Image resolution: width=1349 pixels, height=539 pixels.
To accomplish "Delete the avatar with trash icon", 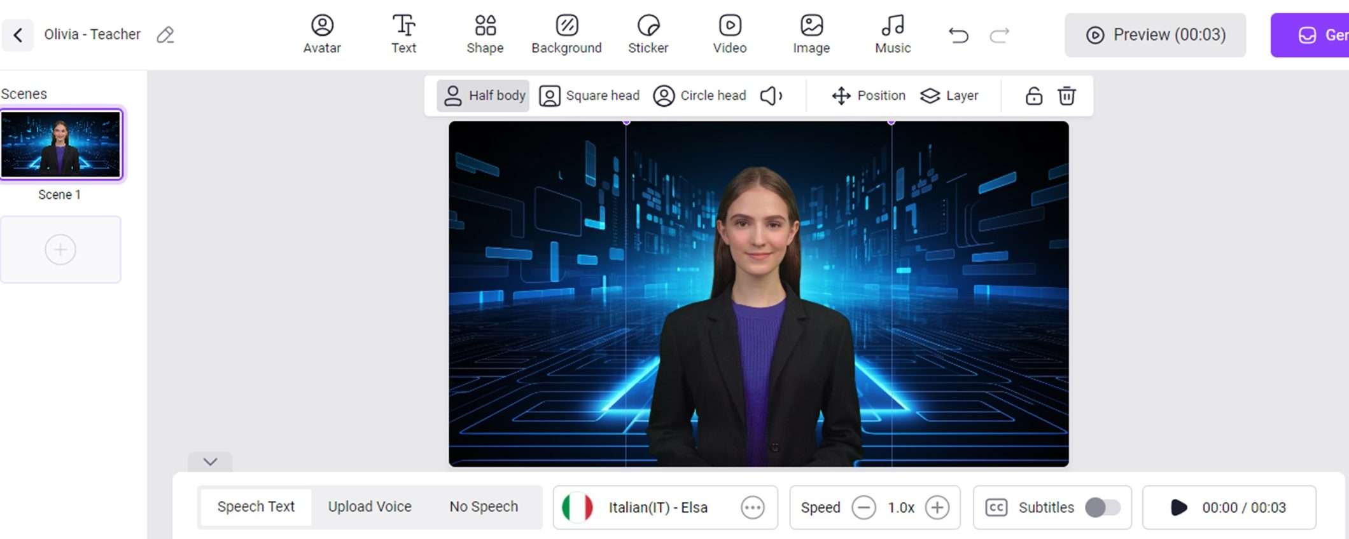I will click(1066, 96).
